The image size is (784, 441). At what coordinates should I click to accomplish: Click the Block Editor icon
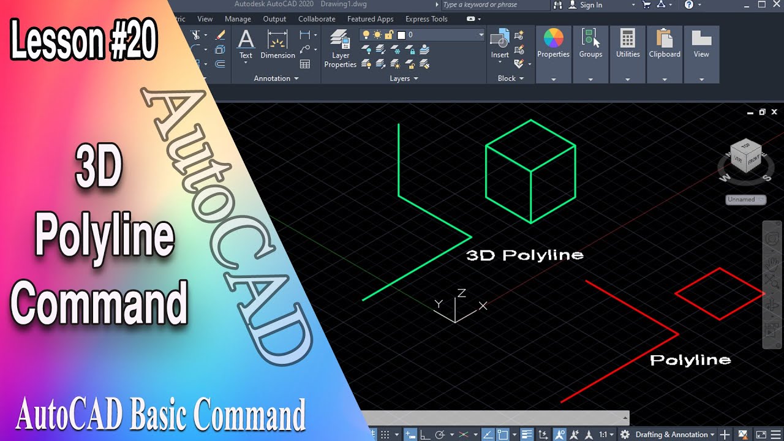(519, 50)
